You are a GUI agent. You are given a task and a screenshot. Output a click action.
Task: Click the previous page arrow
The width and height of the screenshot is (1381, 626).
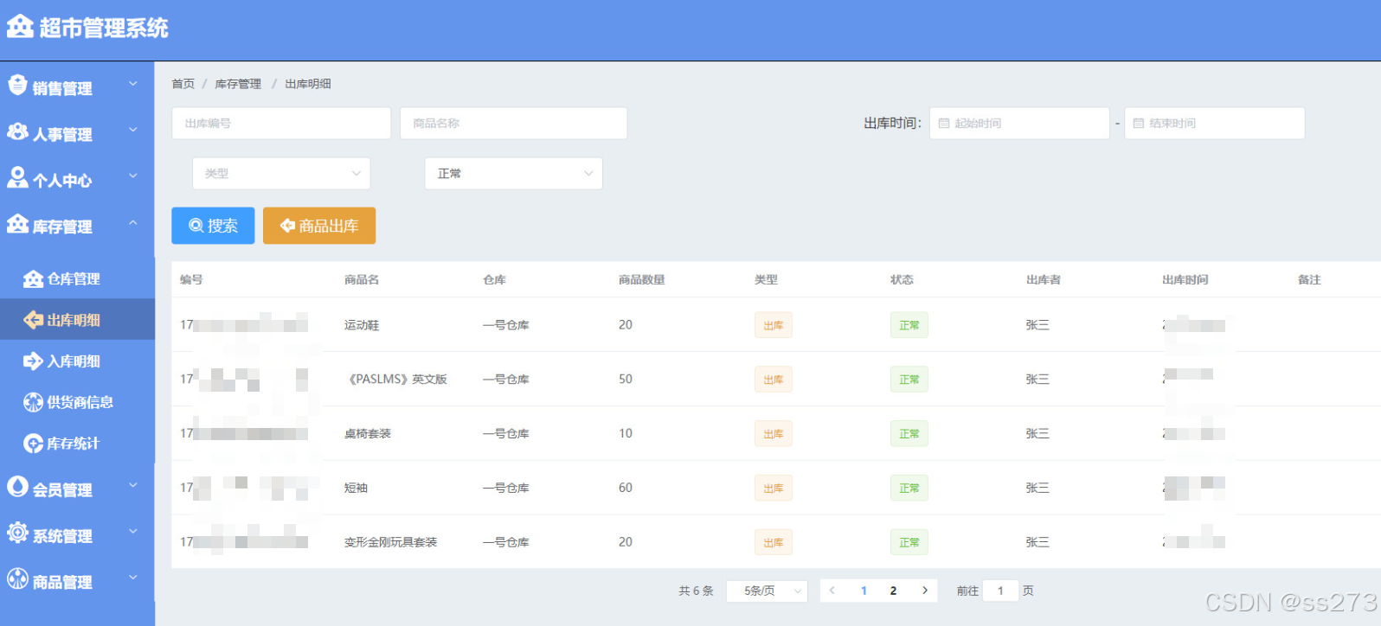tap(832, 591)
